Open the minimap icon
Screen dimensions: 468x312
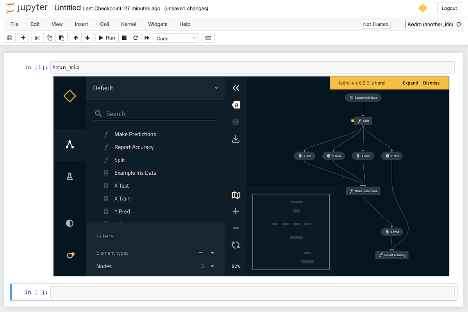pos(236,195)
